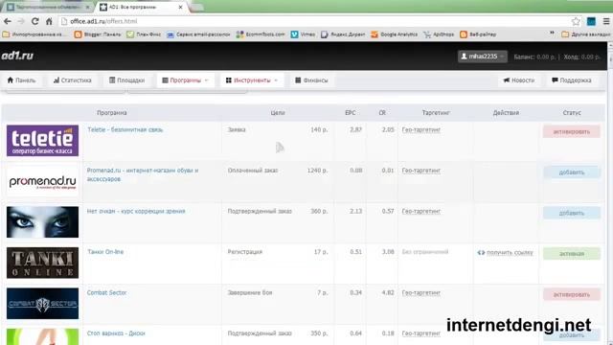
Task: Open the mihas2235 user dropdown
Action: coord(483,57)
